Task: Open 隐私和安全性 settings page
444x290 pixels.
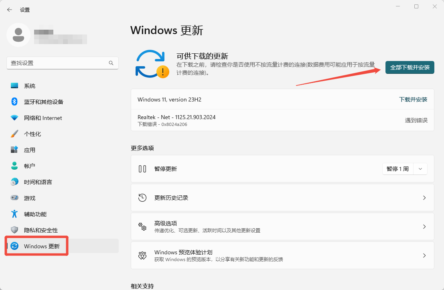Action: [41, 230]
